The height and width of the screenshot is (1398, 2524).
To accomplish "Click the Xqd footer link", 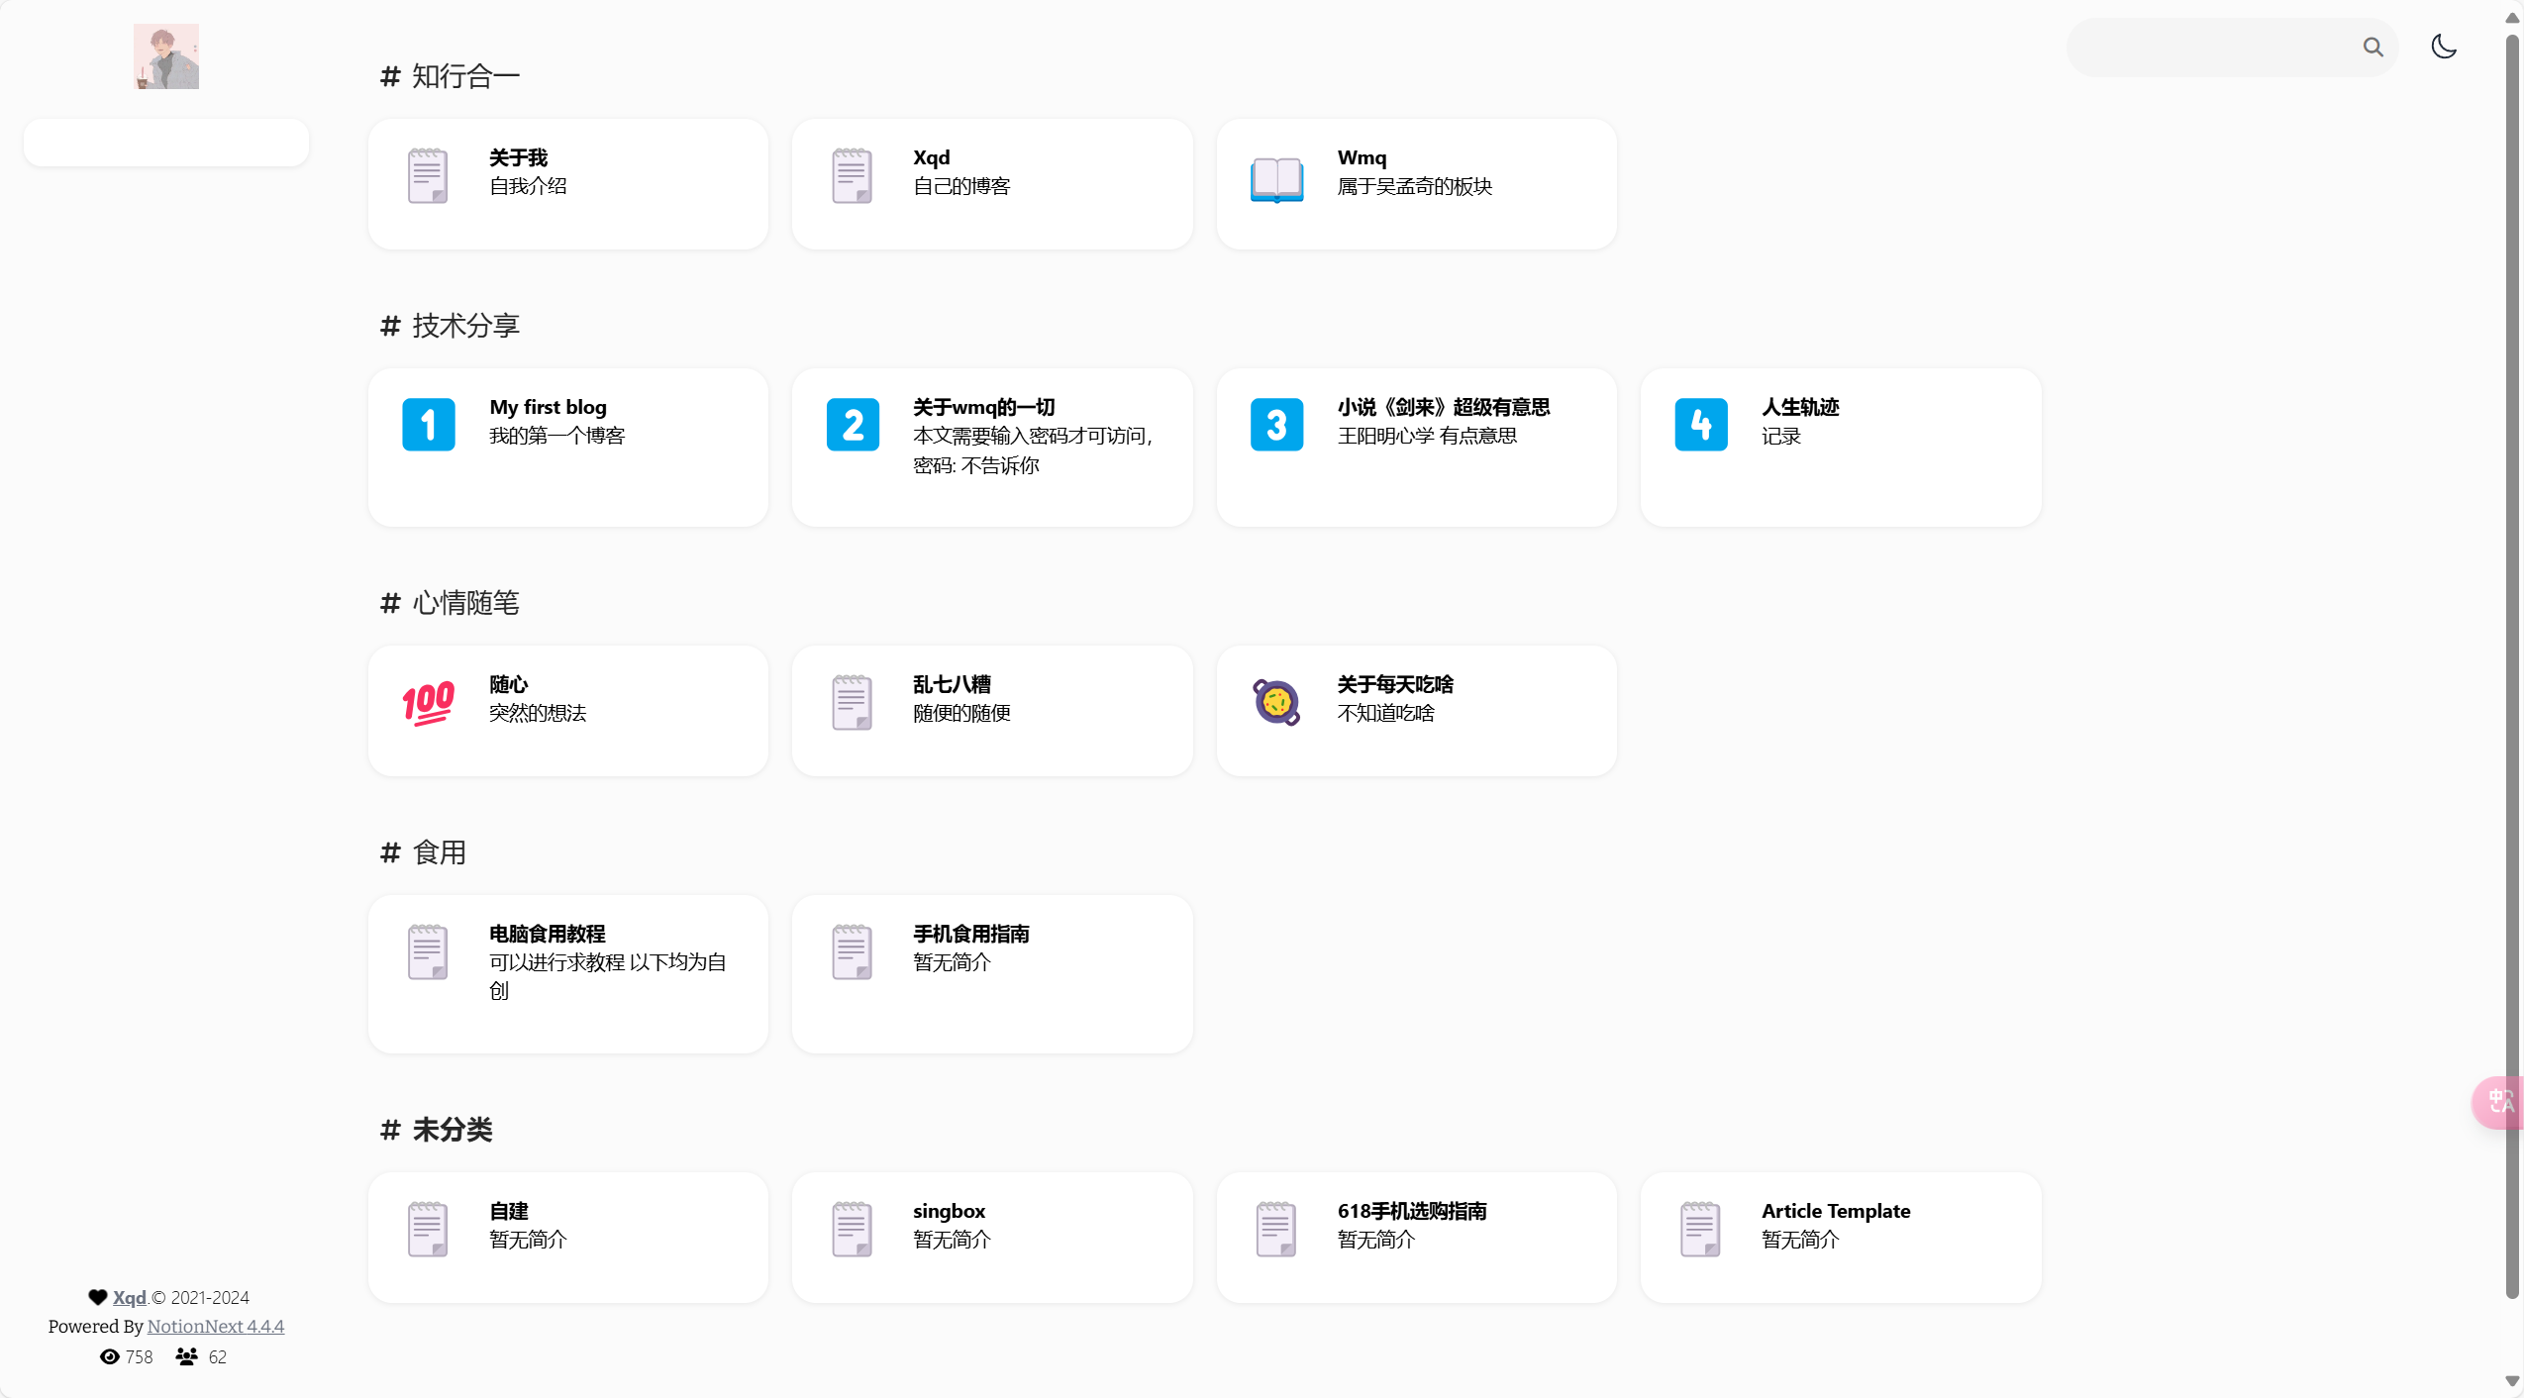I will click(x=129, y=1297).
